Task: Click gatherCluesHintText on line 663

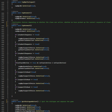Action: [26, 50]
